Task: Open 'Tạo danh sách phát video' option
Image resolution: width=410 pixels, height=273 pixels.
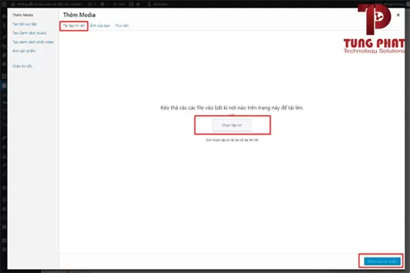Action: tap(33, 42)
